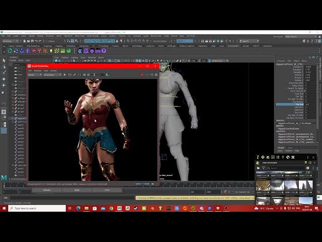The width and height of the screenshot is (322, 242).
Task: Click the purple gear shelf icon
Action: tap(92, 50)
